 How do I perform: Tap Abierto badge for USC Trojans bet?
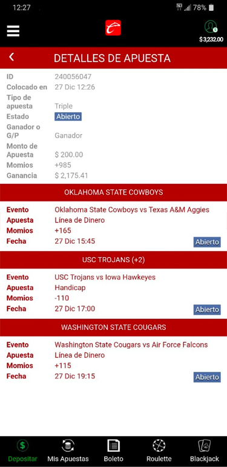207,309
